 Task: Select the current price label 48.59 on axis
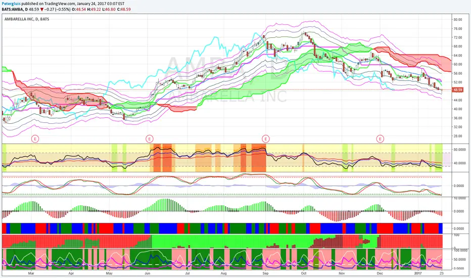(457, 90)
